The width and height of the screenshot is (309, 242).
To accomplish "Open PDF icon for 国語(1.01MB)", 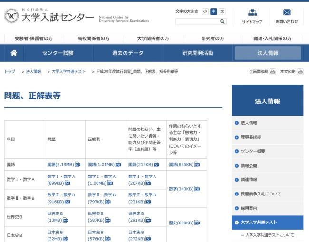I will [118, 165].
